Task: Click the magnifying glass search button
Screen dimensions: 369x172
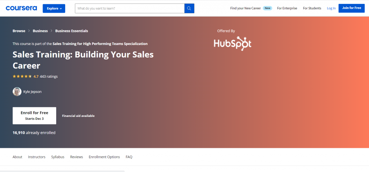Action: [x=189, y=9]
